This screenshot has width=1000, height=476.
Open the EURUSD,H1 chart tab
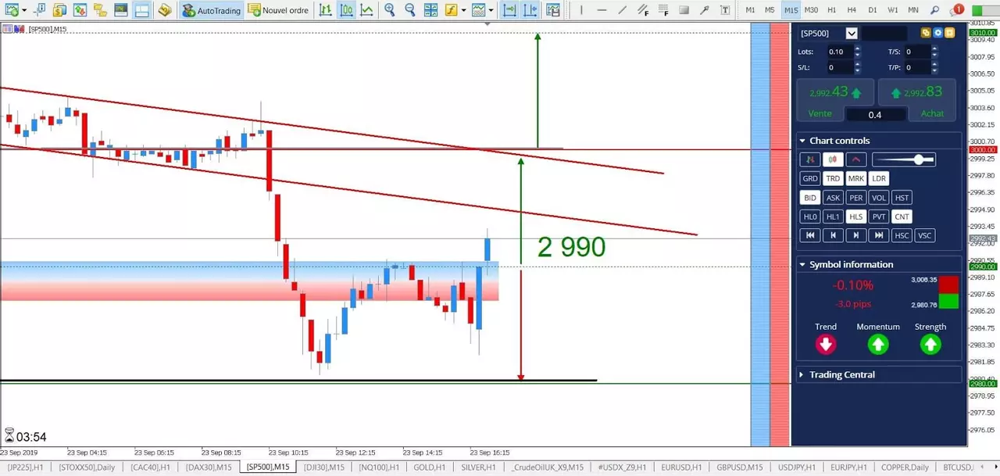pyautogui.click(x=680, y=467)
